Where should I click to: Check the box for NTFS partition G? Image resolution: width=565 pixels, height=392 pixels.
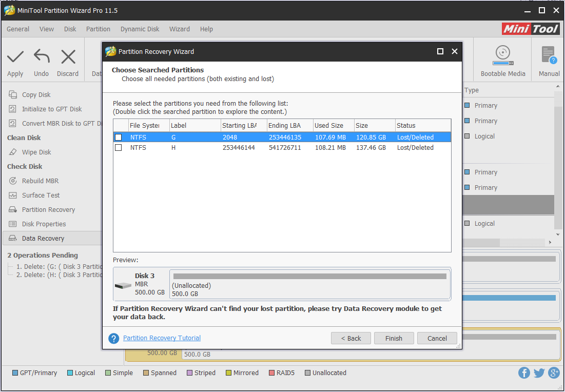(118, 138)
